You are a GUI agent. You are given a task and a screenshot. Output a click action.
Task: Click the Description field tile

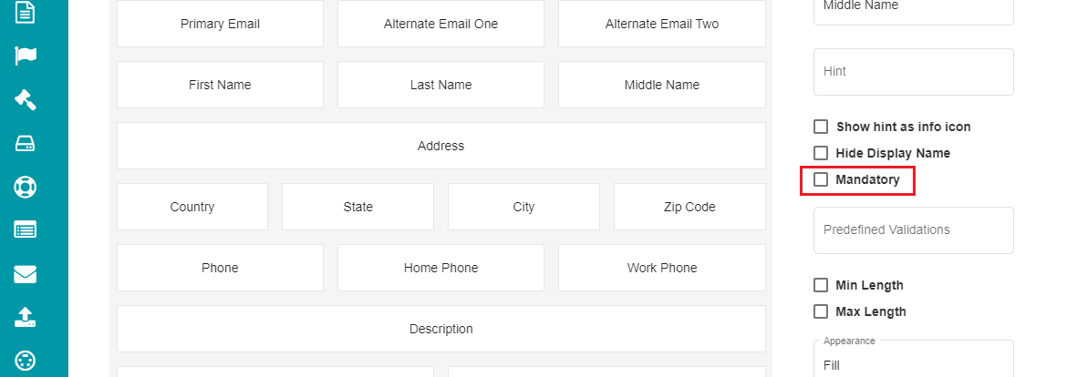click(441, 329)
